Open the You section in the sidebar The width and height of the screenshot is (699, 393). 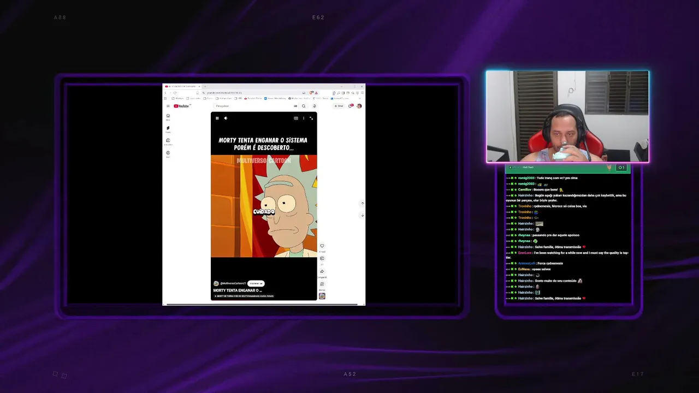pyautogui.click(x=168, y=154)
